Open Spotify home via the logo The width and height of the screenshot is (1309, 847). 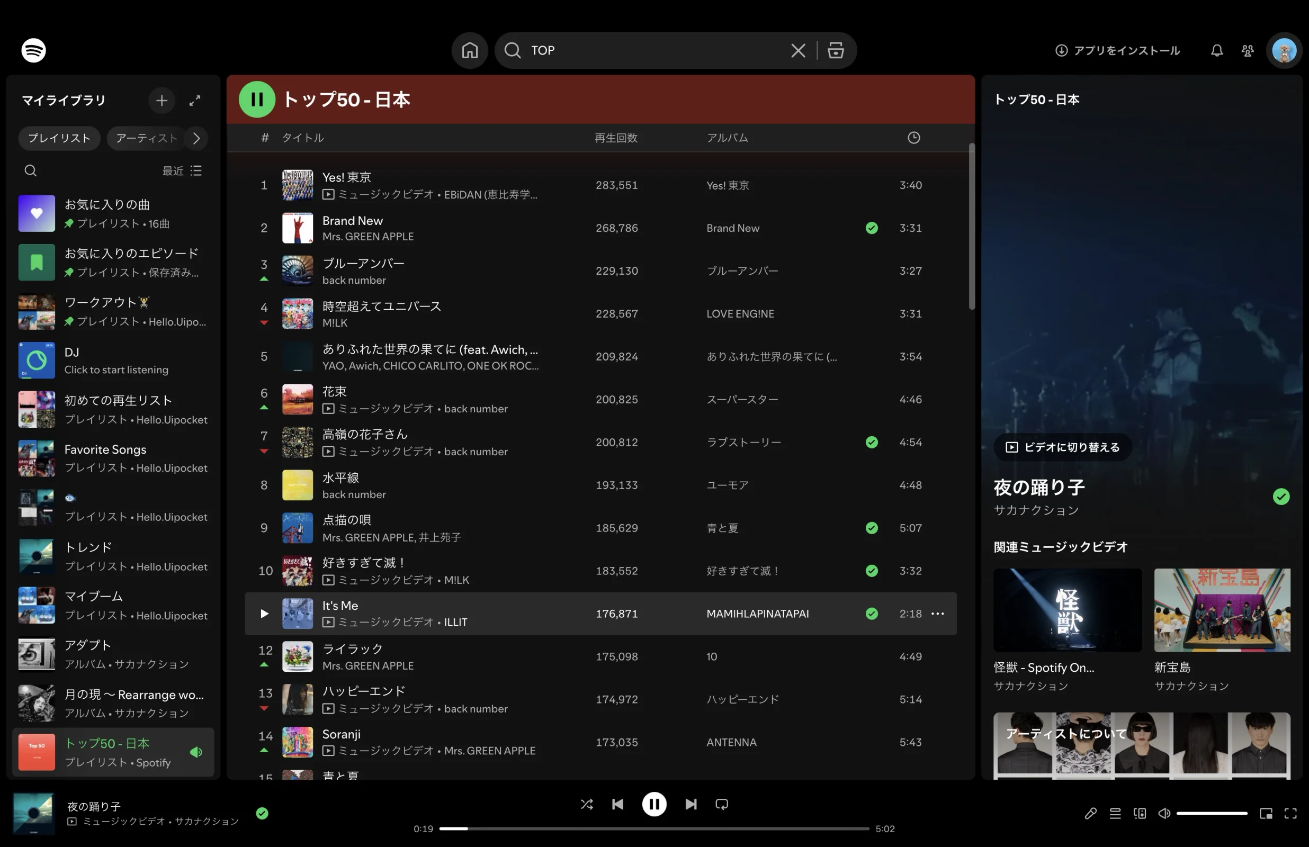coord(33,50)
